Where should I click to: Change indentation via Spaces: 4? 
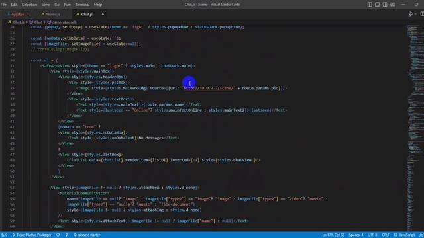[x=356, y=235]
